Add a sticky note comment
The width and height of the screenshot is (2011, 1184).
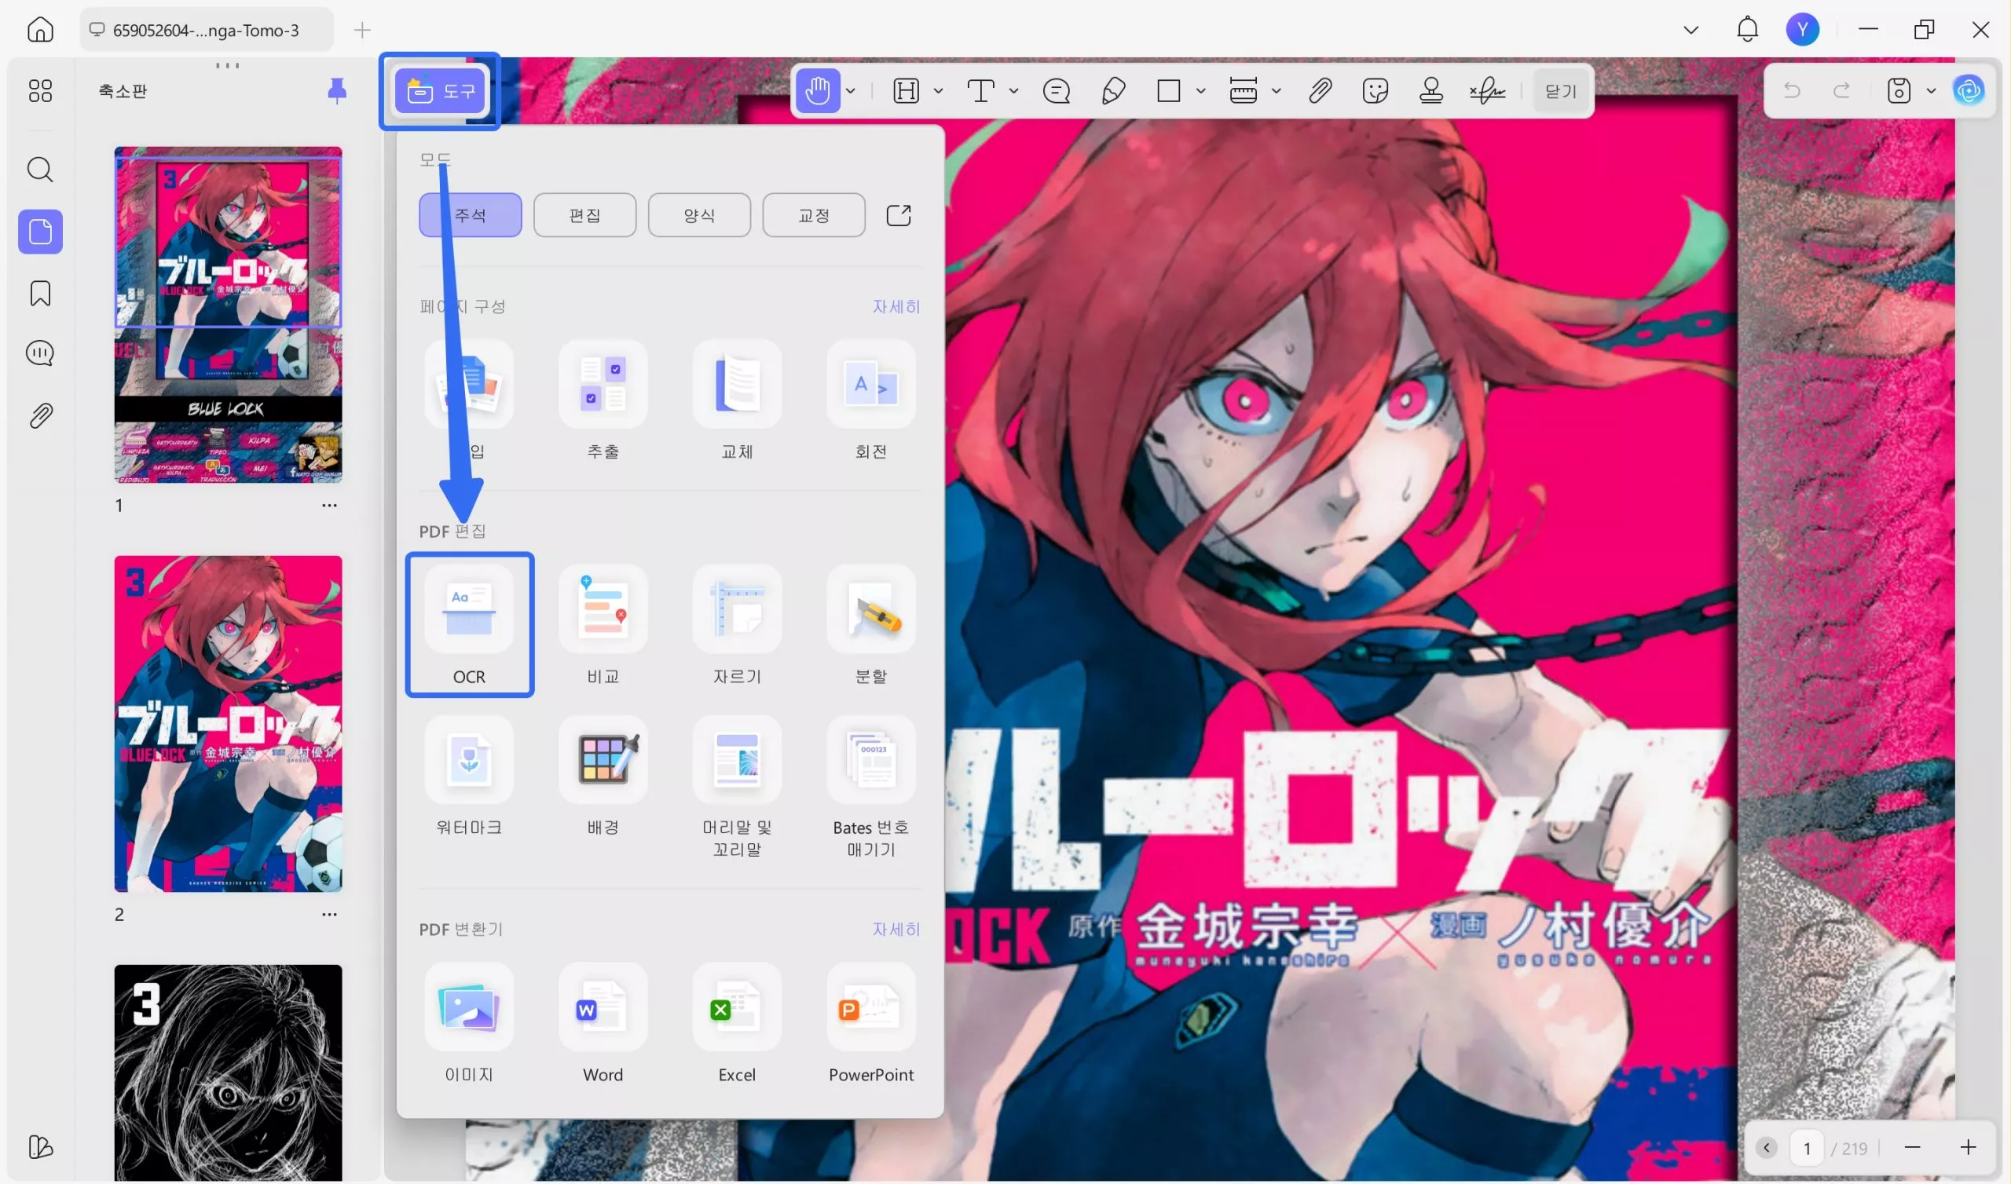point(1057,91)
